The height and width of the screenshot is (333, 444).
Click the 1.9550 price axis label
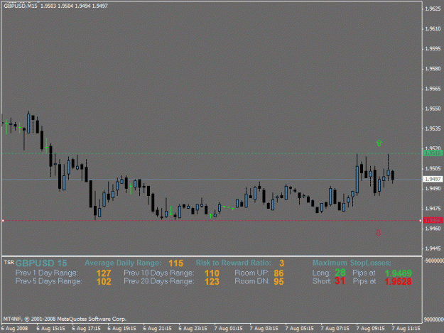[433, 109]
